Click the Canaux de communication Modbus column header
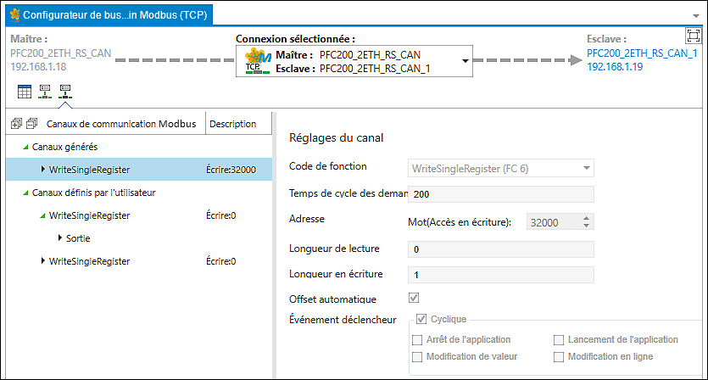Image resolution: width=708 pixels, height=380 pixels. pyautogui.click(x=121, y=124)
